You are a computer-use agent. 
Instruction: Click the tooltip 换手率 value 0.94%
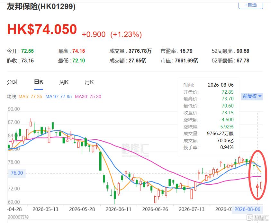pyautogui.click(x=227, y=147)
